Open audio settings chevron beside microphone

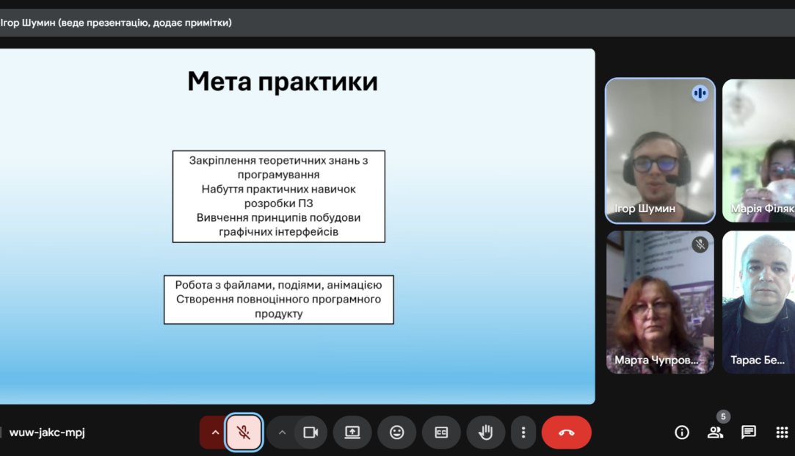[x=215, y=433]
